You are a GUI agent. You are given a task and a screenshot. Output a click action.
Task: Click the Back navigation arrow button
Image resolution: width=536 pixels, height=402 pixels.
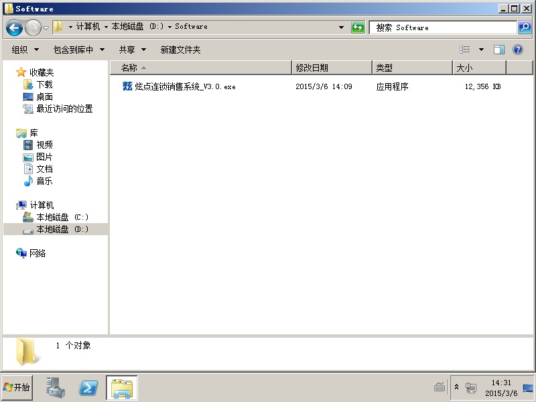(14, 27)
